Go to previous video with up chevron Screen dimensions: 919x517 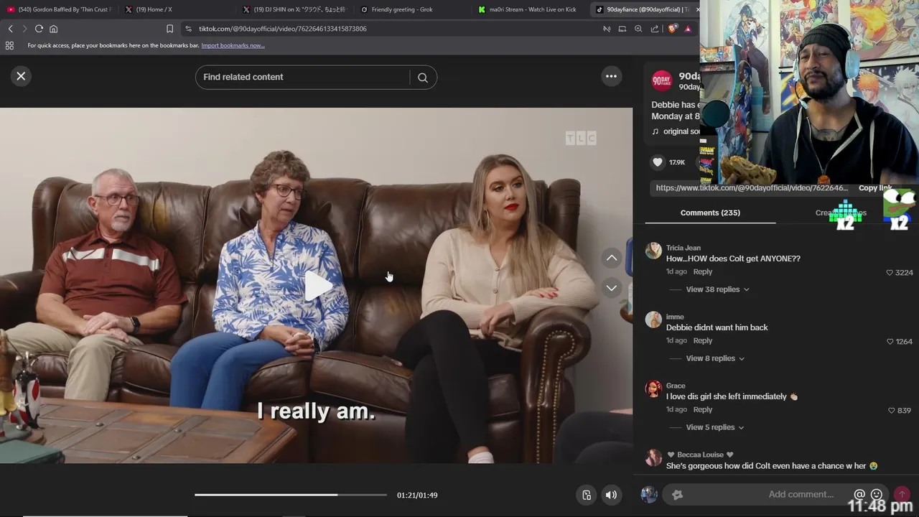pos(611,258)
